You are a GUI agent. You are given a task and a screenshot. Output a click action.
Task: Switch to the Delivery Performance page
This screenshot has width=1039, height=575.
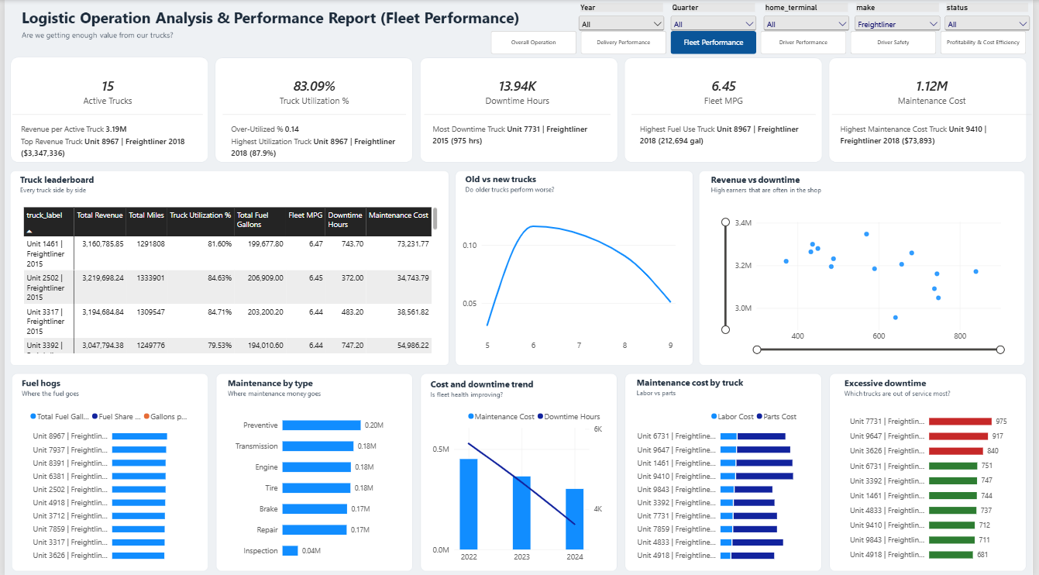pos(623,43)
